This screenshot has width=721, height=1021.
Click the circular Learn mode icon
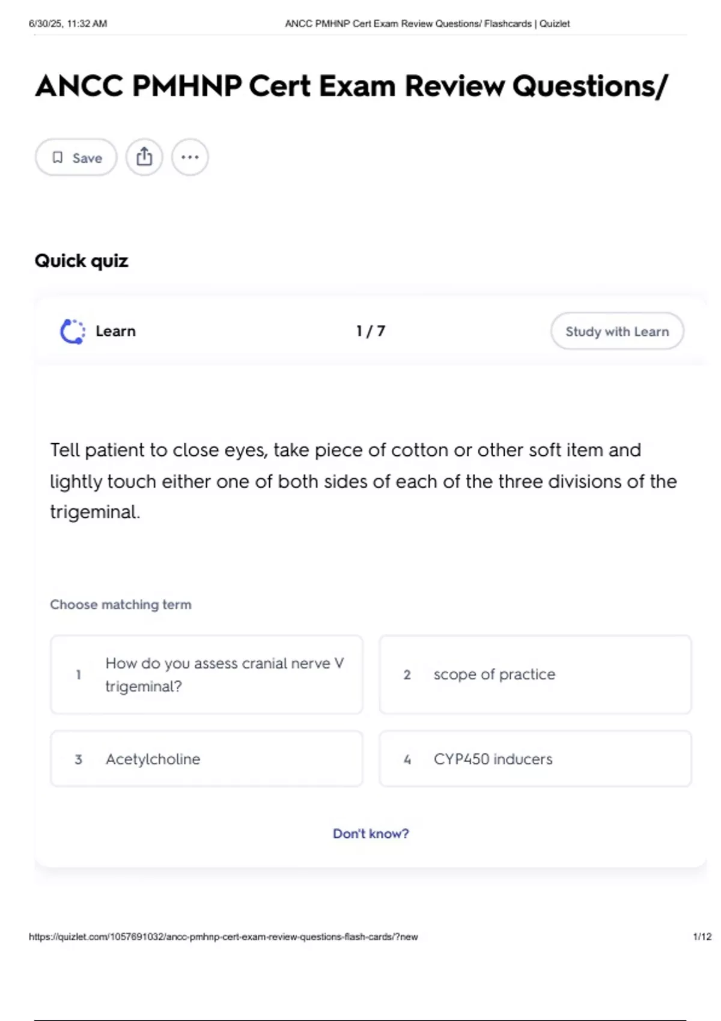point(73,331)
